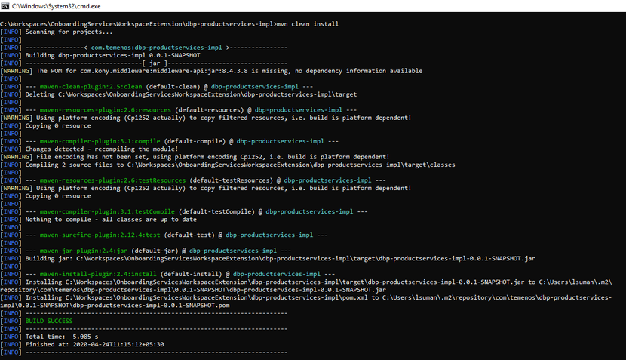Click 'maven-resources-plugin:2.6:resources' plugin text
This screenshot has height=360, width=626.
[94, 109]
